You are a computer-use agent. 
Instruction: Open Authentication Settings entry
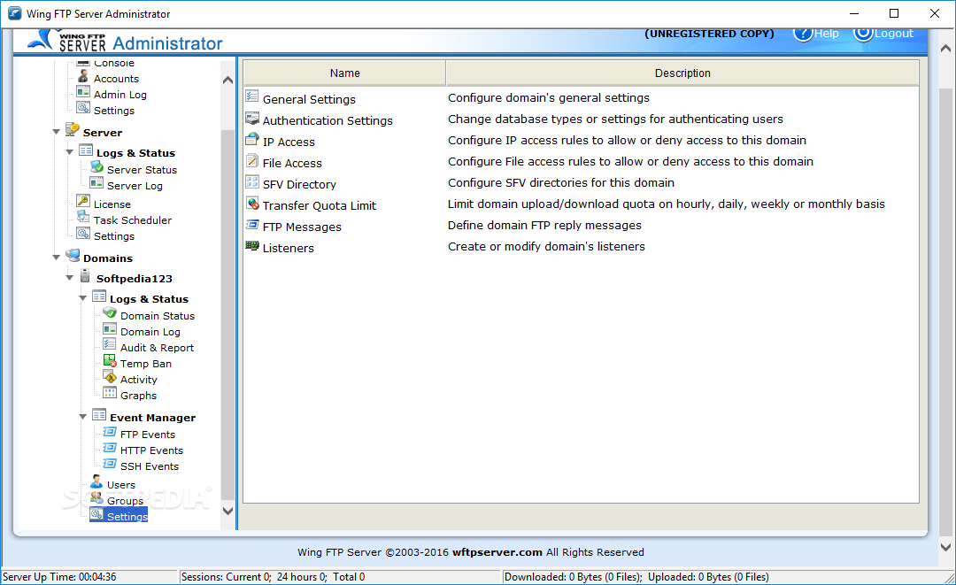328,120
